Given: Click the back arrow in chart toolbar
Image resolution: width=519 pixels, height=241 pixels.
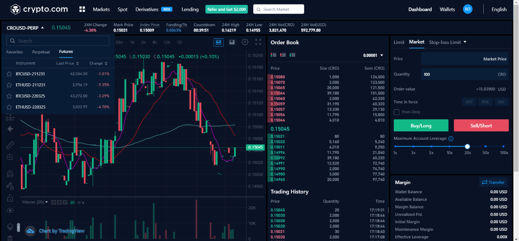Looking at the screenshot, I should point(10,129).
